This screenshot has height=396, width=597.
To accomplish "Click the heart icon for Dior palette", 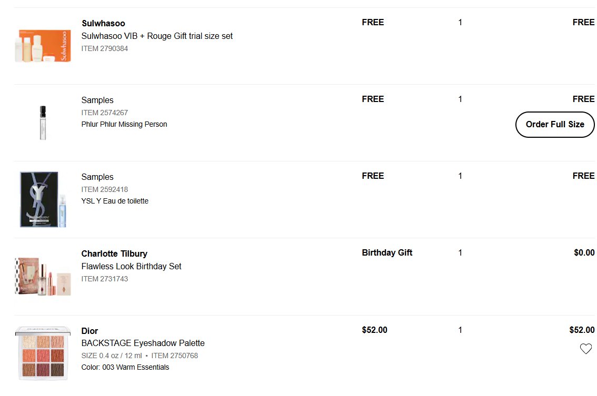I will pyautogui.click(x=585, y=349).
